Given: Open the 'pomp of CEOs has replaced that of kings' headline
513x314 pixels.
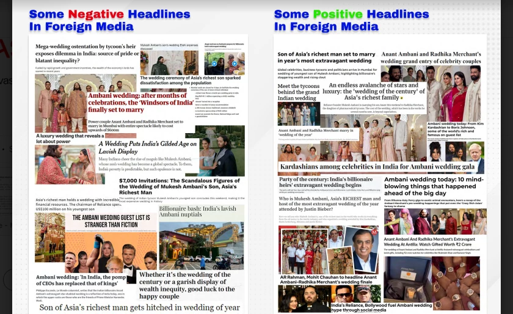Looking at the screenshot, I should point(81,280).
